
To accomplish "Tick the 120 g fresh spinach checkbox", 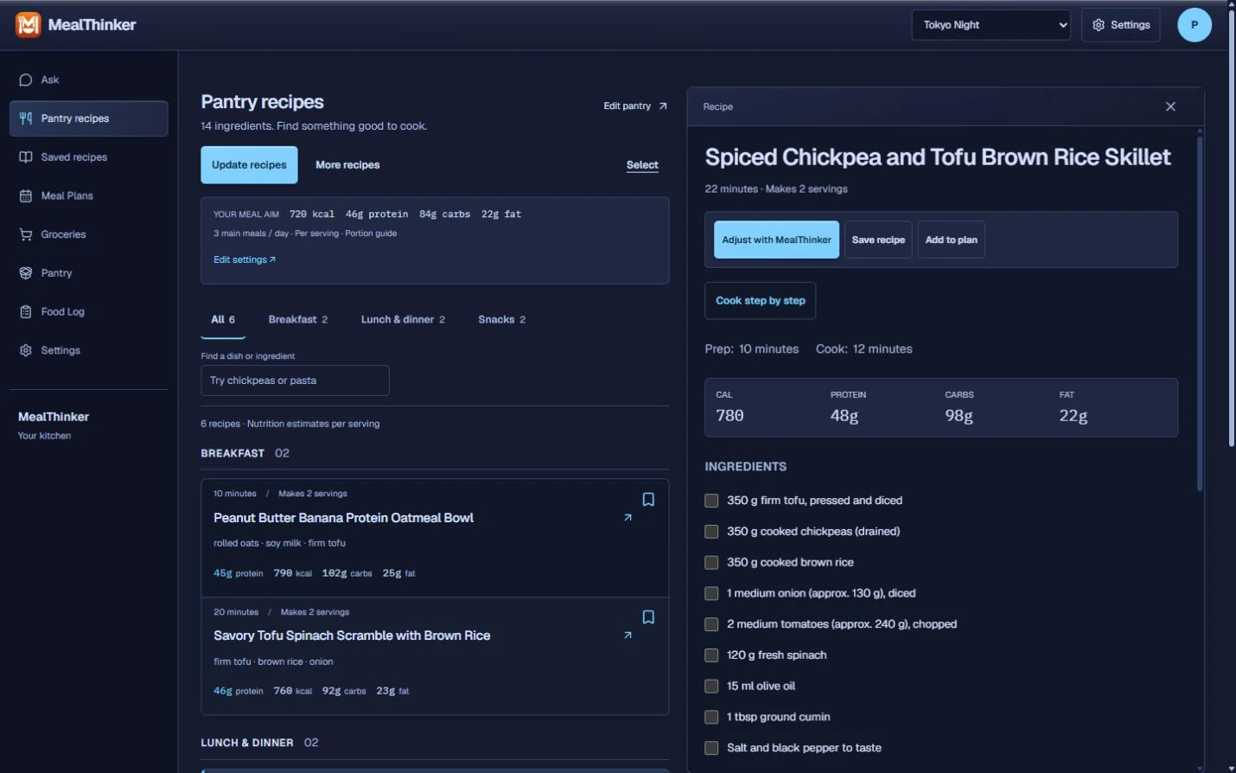I will (x=711, y=655).
